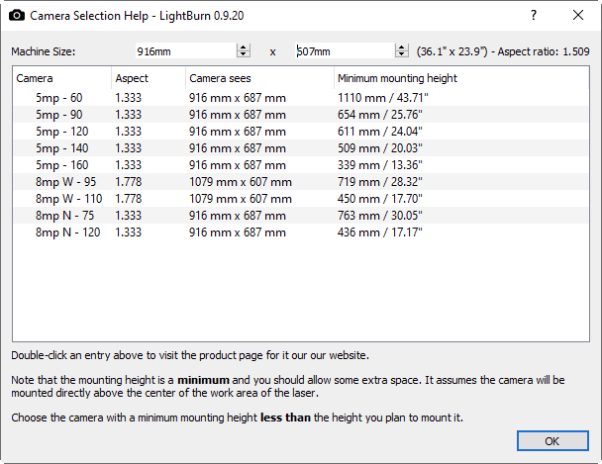Image resolution: width=602 pixels, height=464 pixels.
Task: Click the 339 mm / 13.36" height value
Action: coord(379,165)
